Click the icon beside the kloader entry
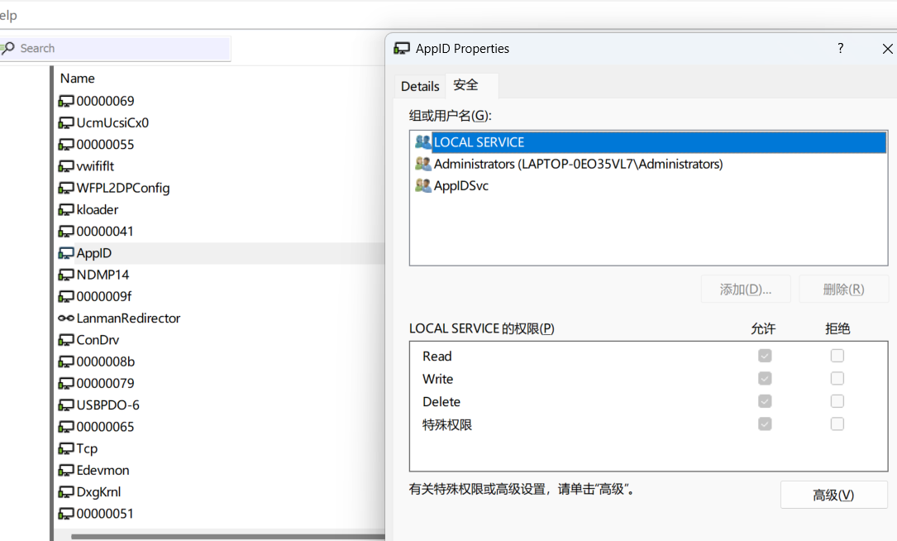The height and width of the screenshot is (541, 897). tap(66, 210)
